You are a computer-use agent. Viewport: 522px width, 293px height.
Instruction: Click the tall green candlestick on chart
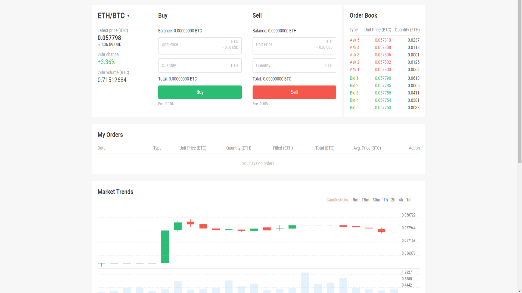165,247
